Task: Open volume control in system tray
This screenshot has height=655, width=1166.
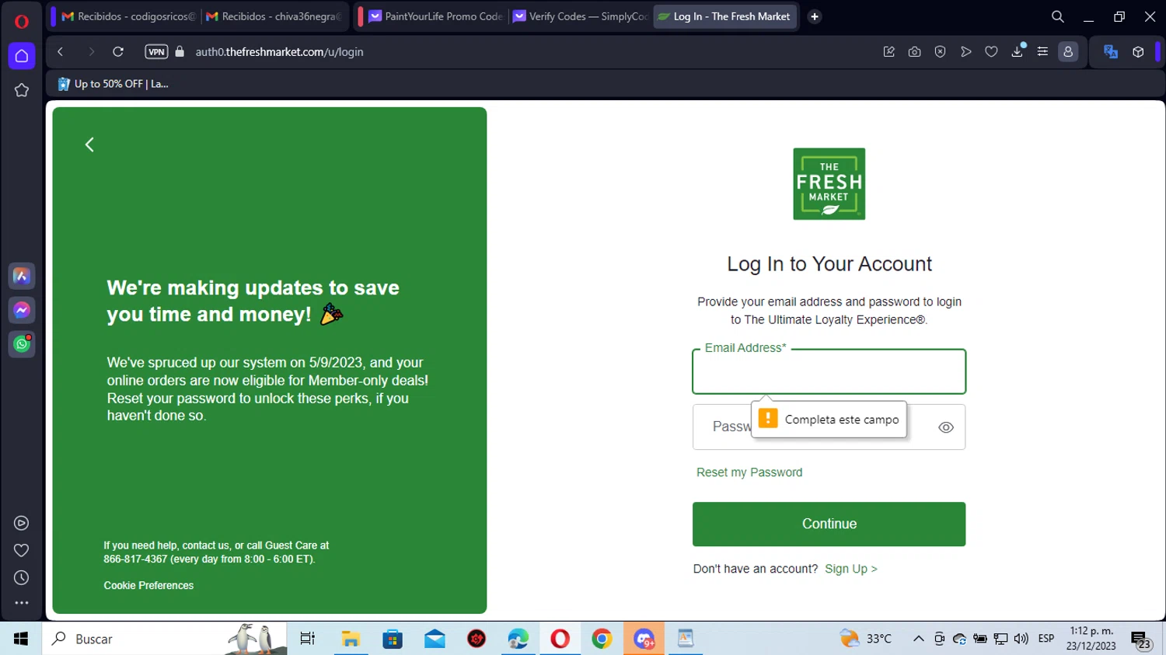Action: 1021,639
